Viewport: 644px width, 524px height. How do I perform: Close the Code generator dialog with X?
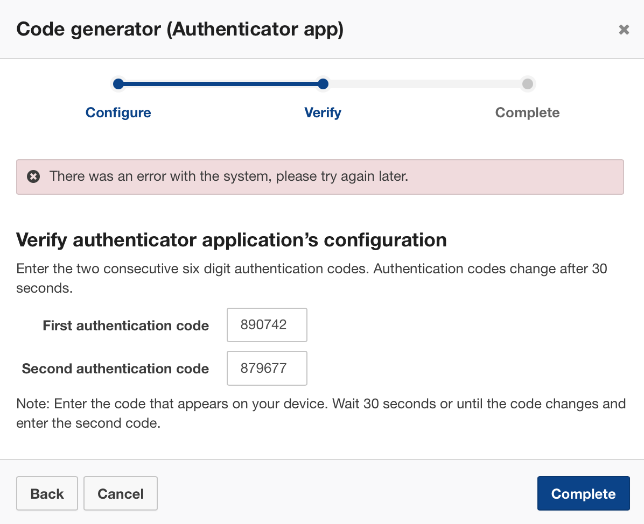pyautogui.click(x=624, y=30)
